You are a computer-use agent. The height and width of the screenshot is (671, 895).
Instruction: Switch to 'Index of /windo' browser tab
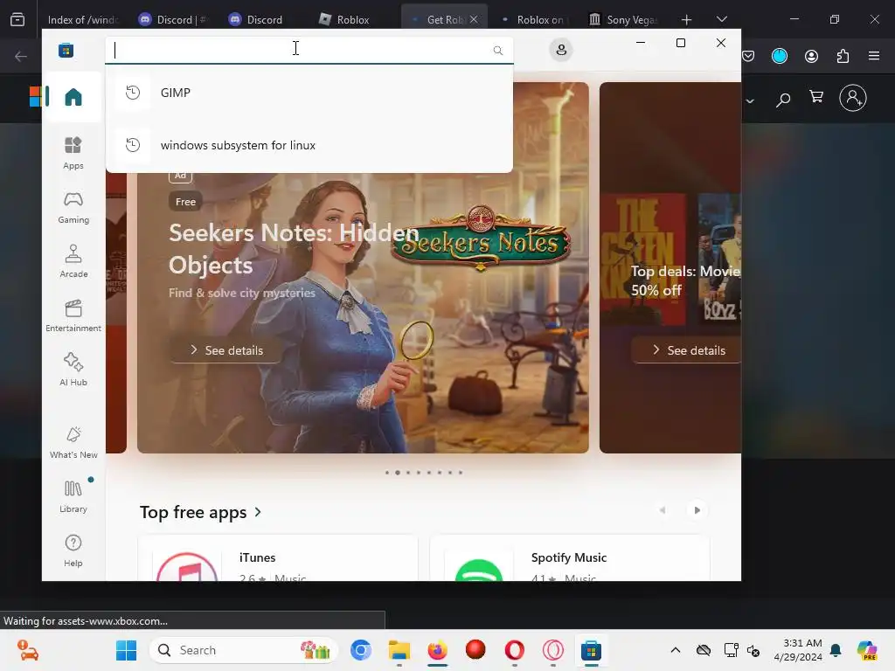click(x=83, y=19)
